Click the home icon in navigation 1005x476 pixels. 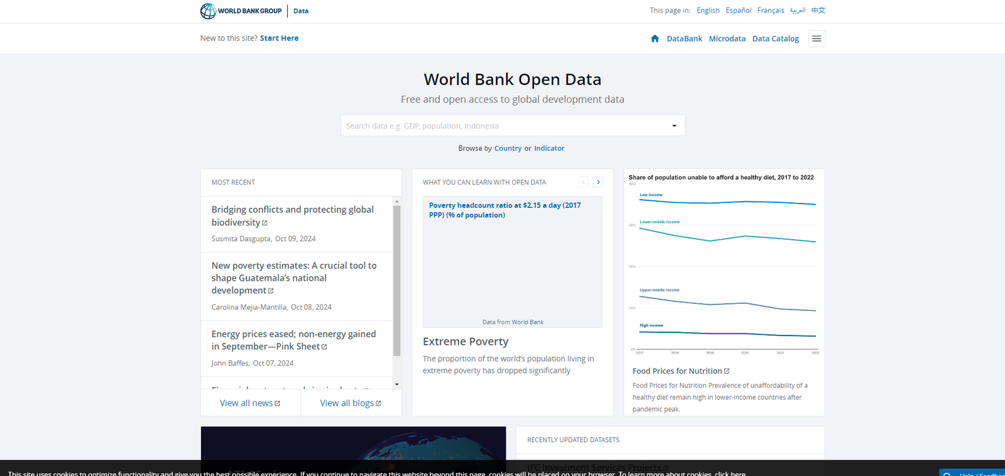tap(655, 38)
